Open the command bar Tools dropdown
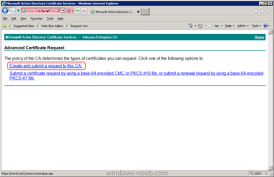The width and height of the screenshot is (274, 177). (x=256, y=26)
